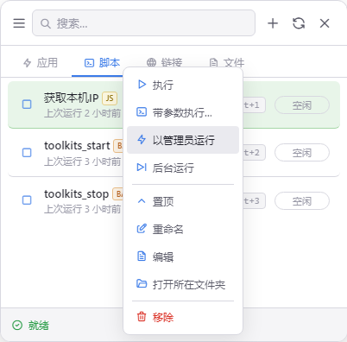Open the 文件 tab
347x342 pixels.
click(227, 63)
